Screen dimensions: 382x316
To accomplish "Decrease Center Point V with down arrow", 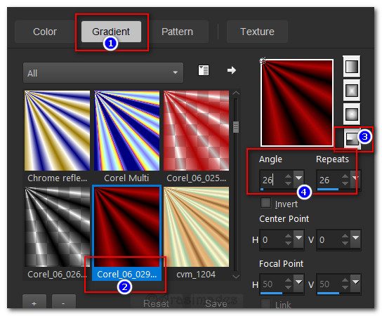I will [x=345, y=243].
